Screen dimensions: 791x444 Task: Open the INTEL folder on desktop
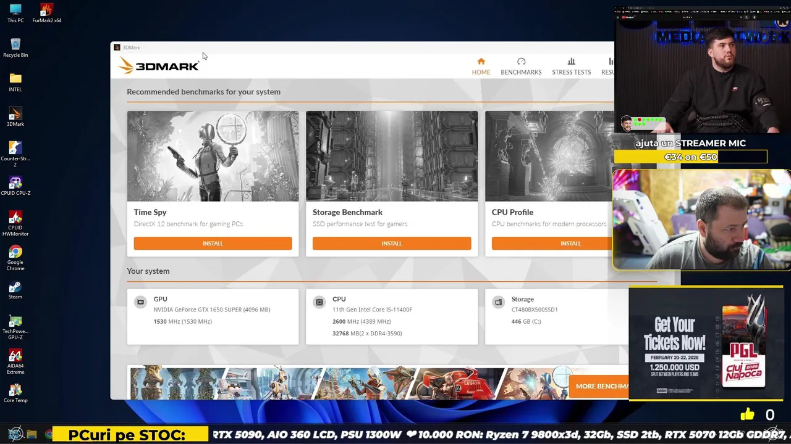coord(15,83)
